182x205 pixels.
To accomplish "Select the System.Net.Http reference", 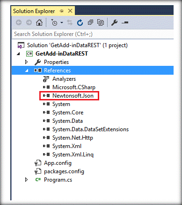I will 73,138.
